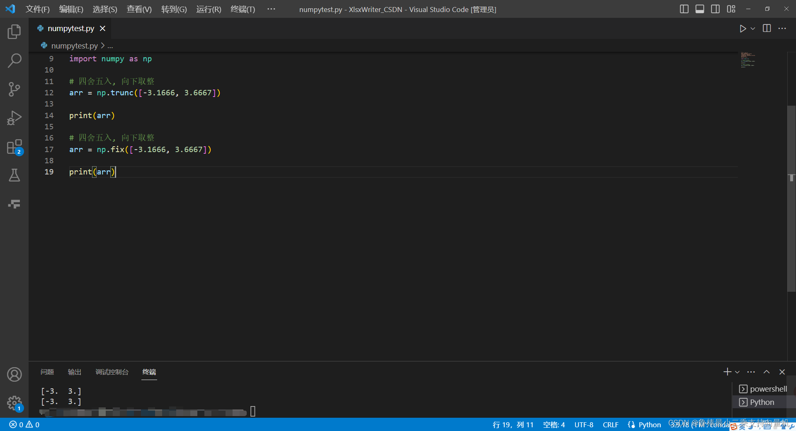Open the Source Control view
796x431 pixels.
[x=14, y=89]
